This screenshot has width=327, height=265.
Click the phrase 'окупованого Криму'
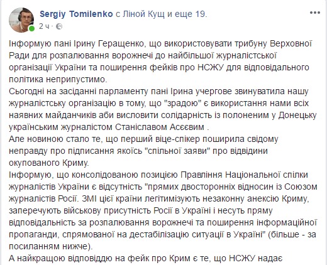point(49,163)
